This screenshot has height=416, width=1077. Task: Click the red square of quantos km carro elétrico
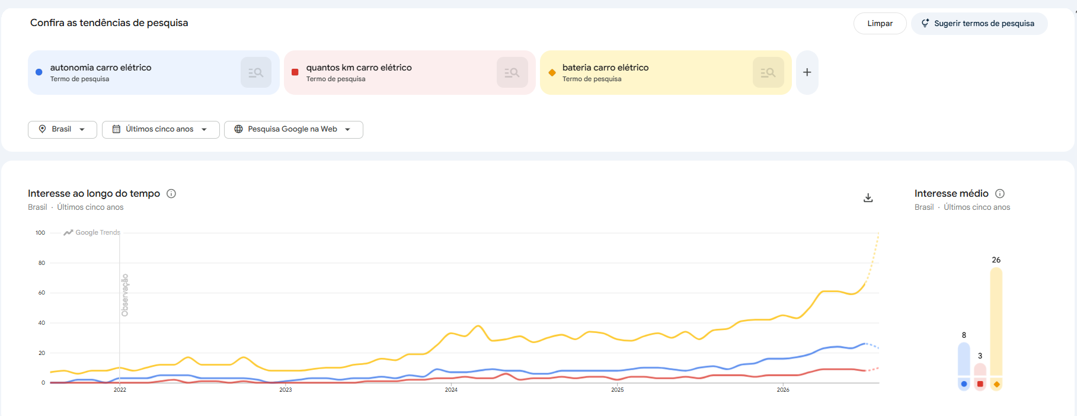coord(295,72)
